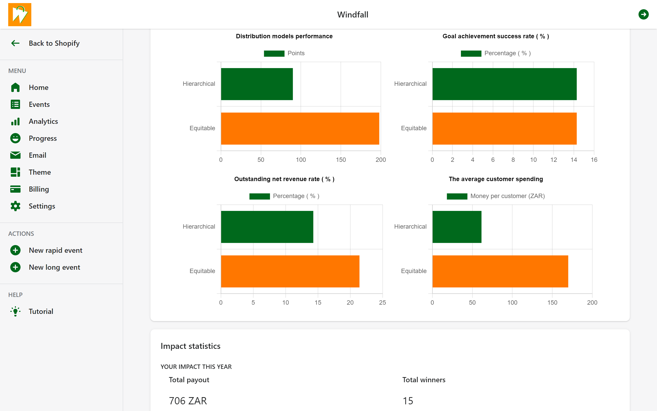Image resolution: width=657 pixels, height=411 pixels.
Task: Open Tutorial using the lightbulb icon
Action: pos(15,311)
